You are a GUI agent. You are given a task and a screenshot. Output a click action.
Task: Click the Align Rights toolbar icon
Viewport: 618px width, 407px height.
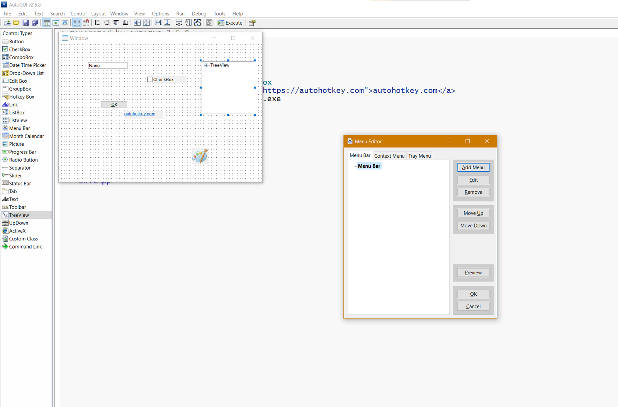[107, 23]
